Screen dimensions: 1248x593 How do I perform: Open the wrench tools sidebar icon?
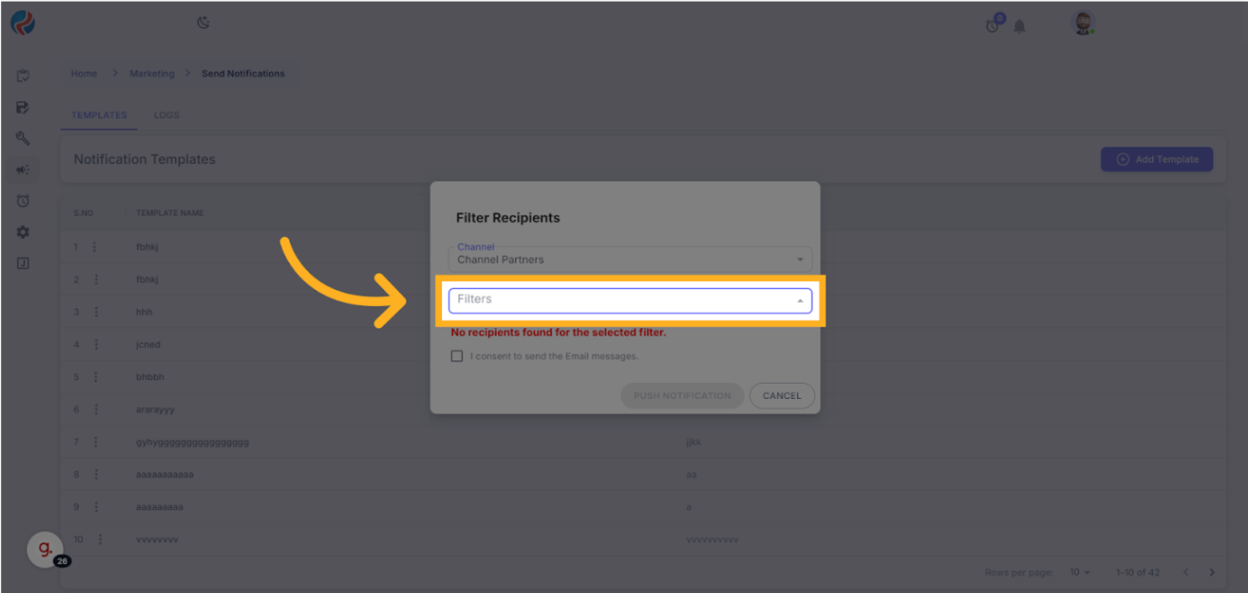point(23,139)
